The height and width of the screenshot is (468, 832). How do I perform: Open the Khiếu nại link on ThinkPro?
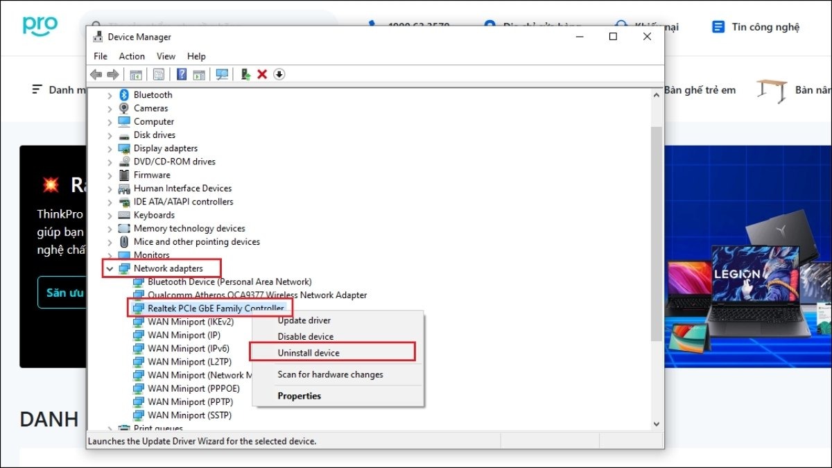[657, 27]
